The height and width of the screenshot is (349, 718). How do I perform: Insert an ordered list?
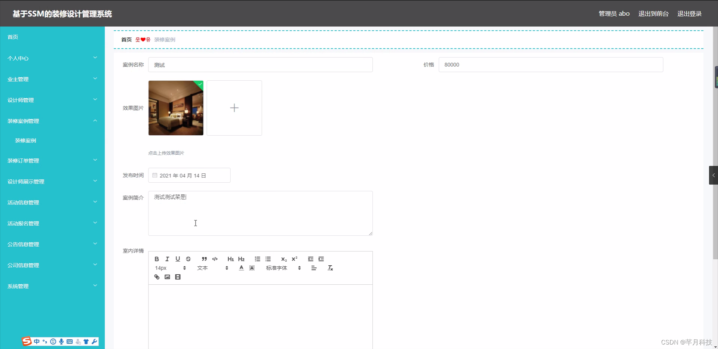pos(257,259)
